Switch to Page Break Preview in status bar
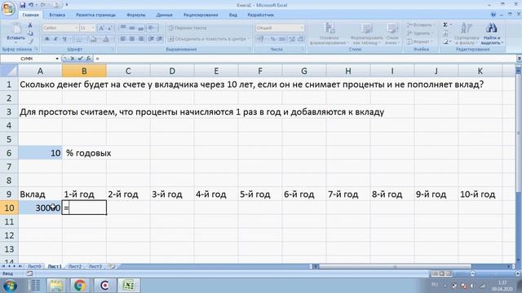 pyautogui.click(x=449, y=273)
